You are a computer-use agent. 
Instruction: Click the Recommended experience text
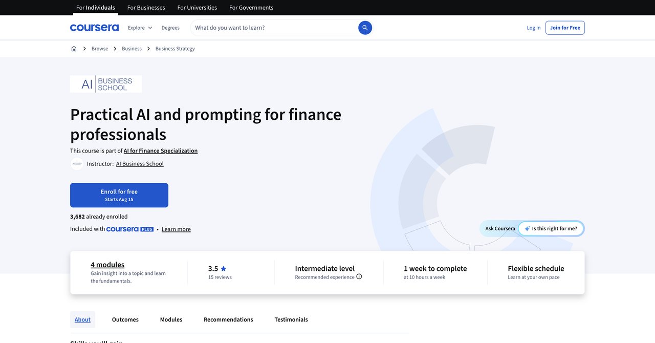pos(324,277)
